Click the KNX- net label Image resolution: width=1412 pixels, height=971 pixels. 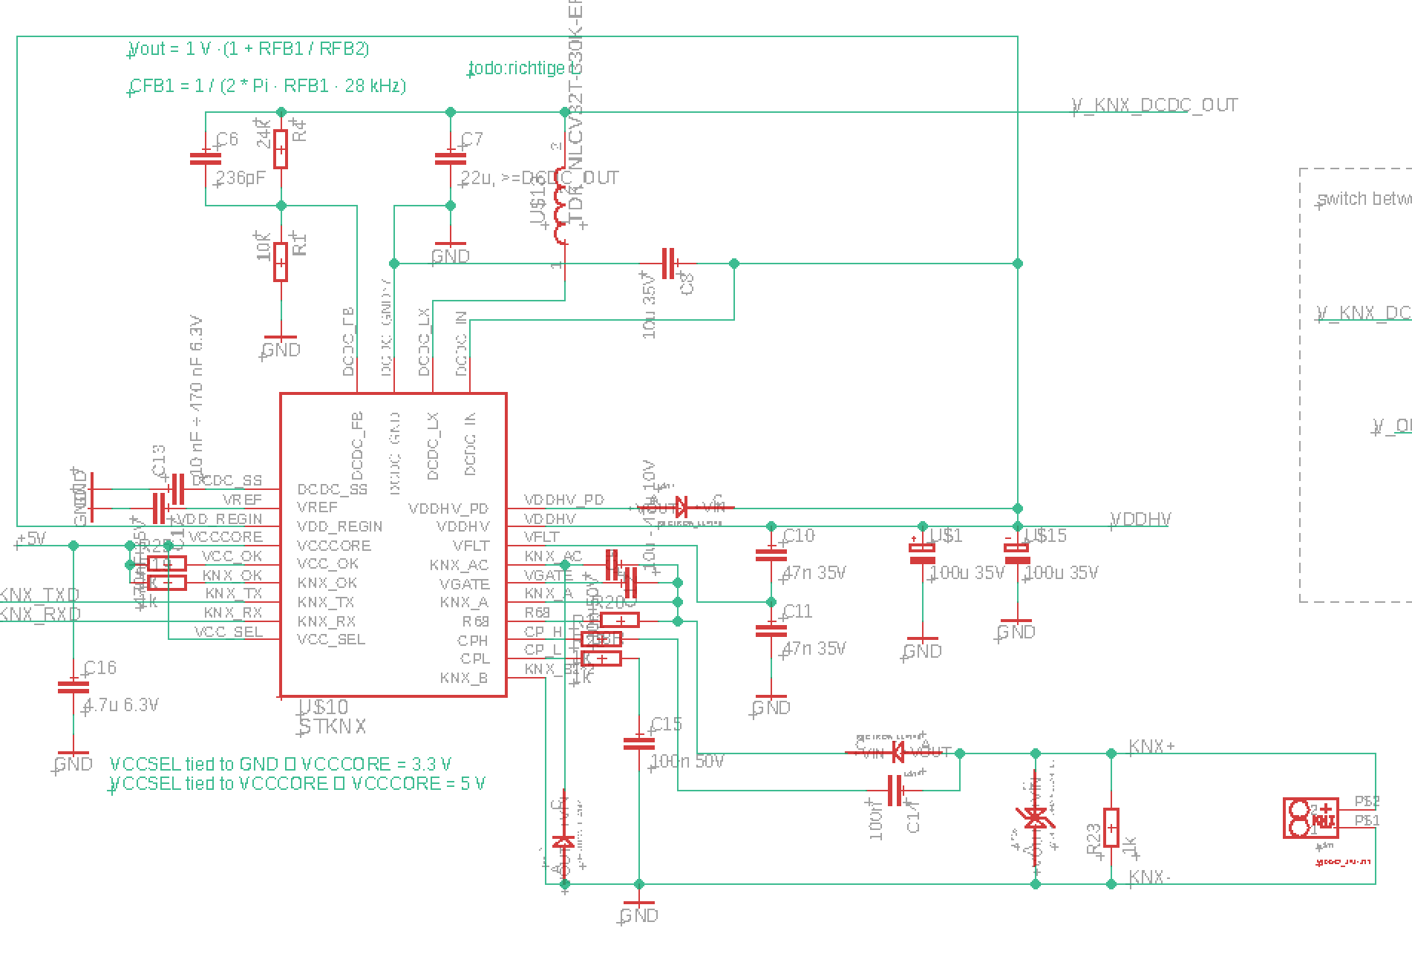coord(1150,877)
